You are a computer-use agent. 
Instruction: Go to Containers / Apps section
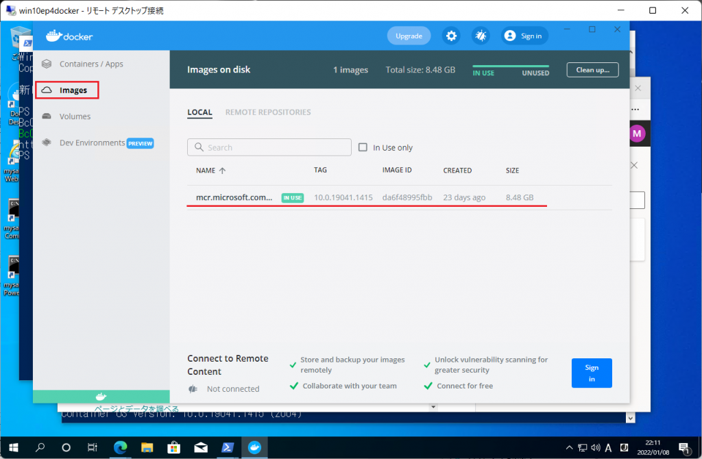91,64
